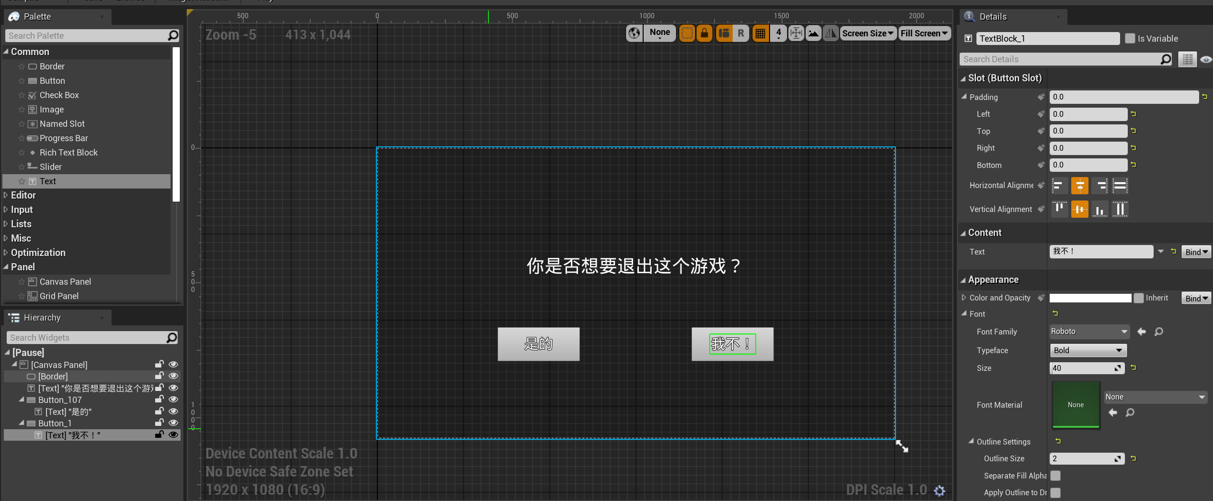Click the 是的 button in the designer
This screenshot has height=501, width=1213.
pos(538,344)
